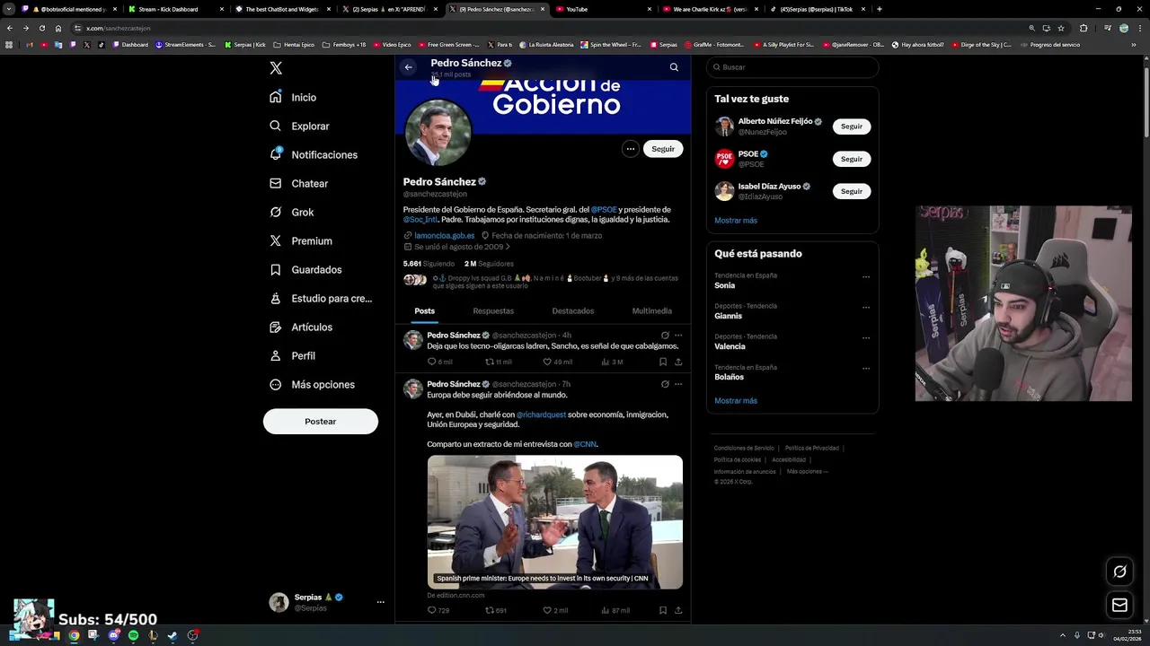Click the Postear button
The image size is (1150, 646).
(321, 422)
